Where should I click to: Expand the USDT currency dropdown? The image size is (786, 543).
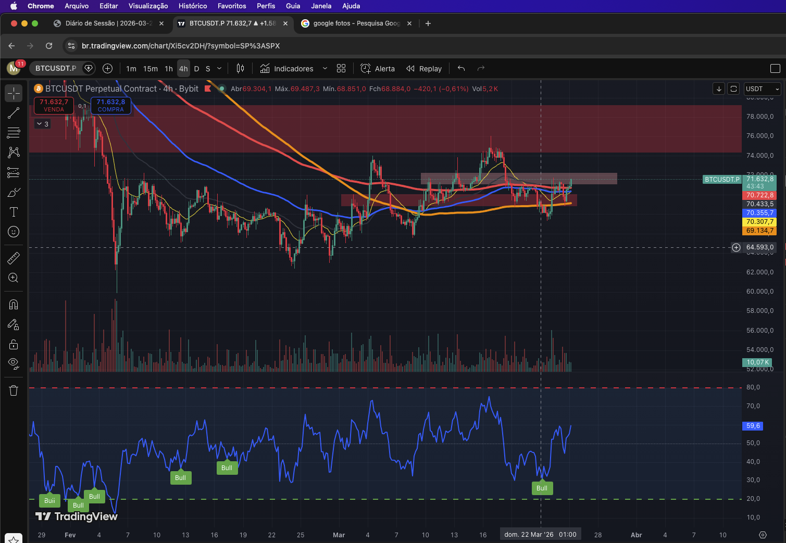(x=762, y=89)
